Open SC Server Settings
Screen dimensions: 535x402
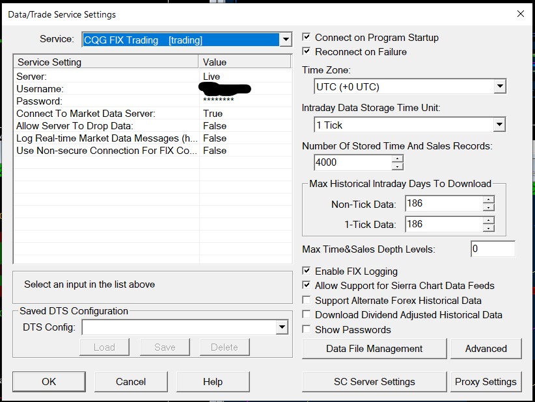tap(374, 382)
